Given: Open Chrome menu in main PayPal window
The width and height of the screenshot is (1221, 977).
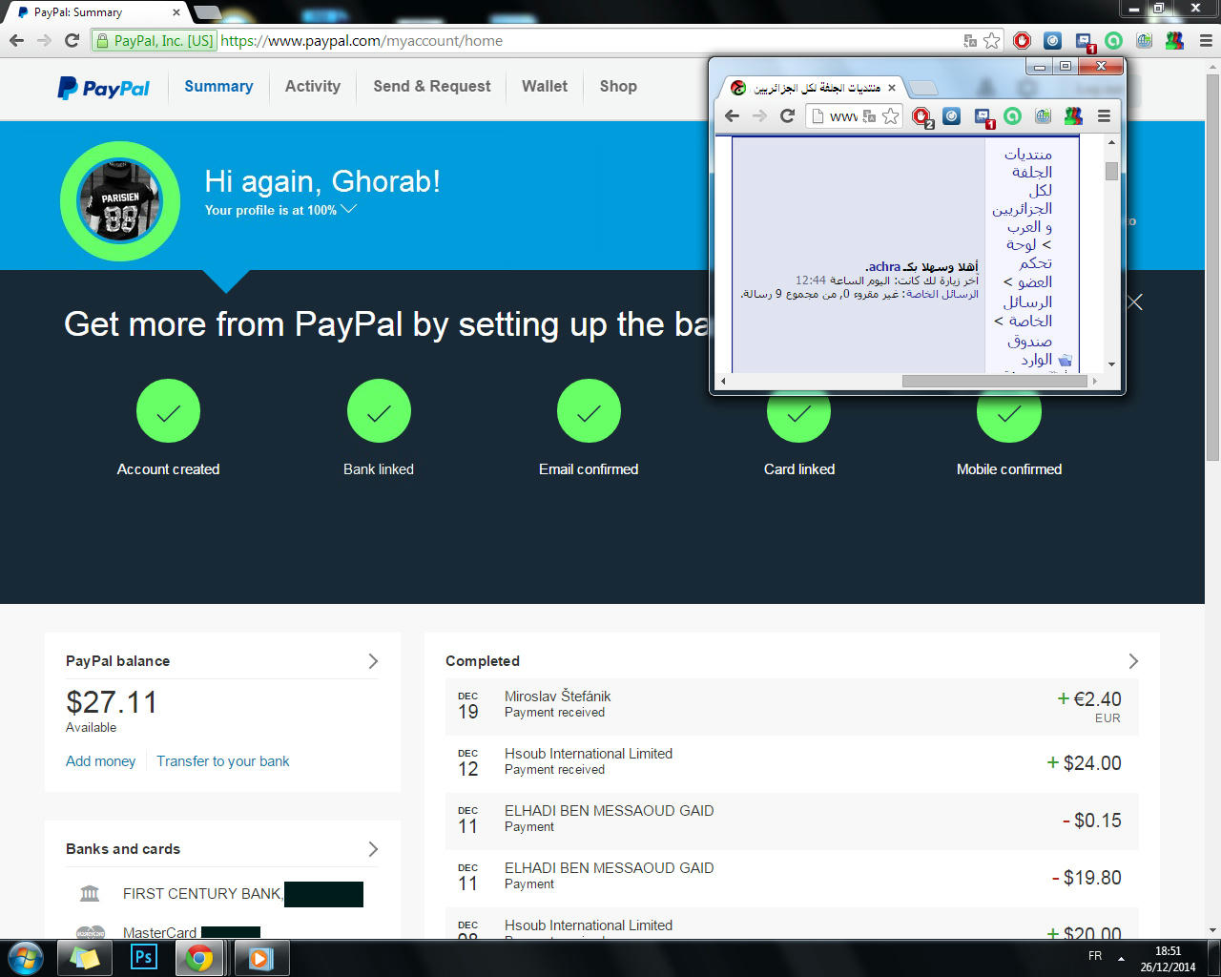Looking at the screenshot, I should [x=1206, y=40].
